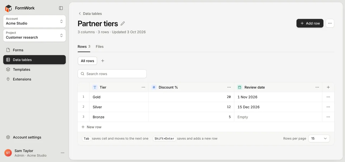Open Templates in the sidebar
Image resolution: width=345 pixels, height=162 pixels.
coord(34,69)
